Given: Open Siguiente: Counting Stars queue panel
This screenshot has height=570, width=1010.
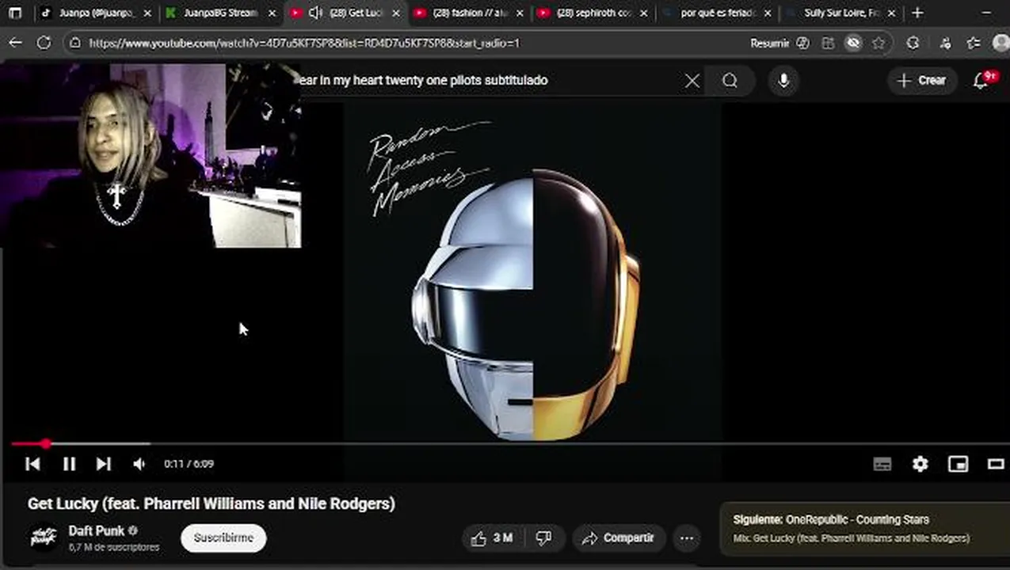Looking at the screenshot, I should click(865, 529).
